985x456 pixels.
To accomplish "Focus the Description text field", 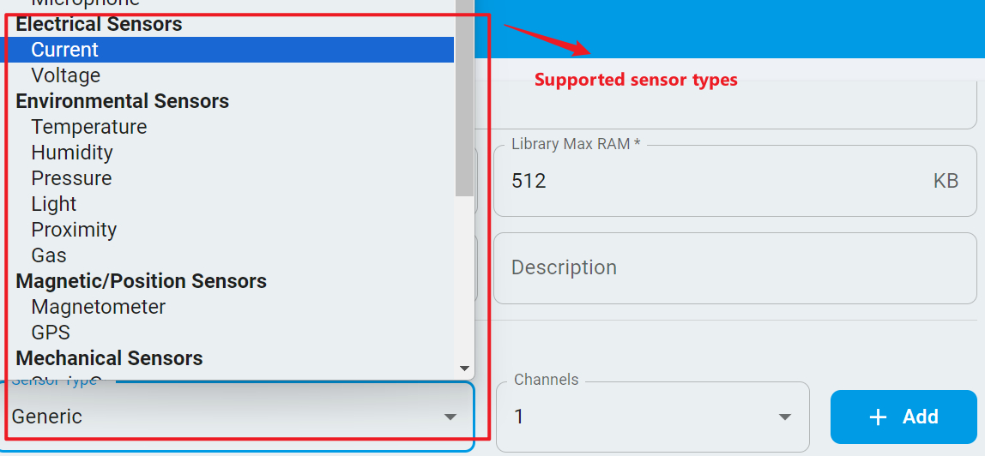I will click(734, 267).
